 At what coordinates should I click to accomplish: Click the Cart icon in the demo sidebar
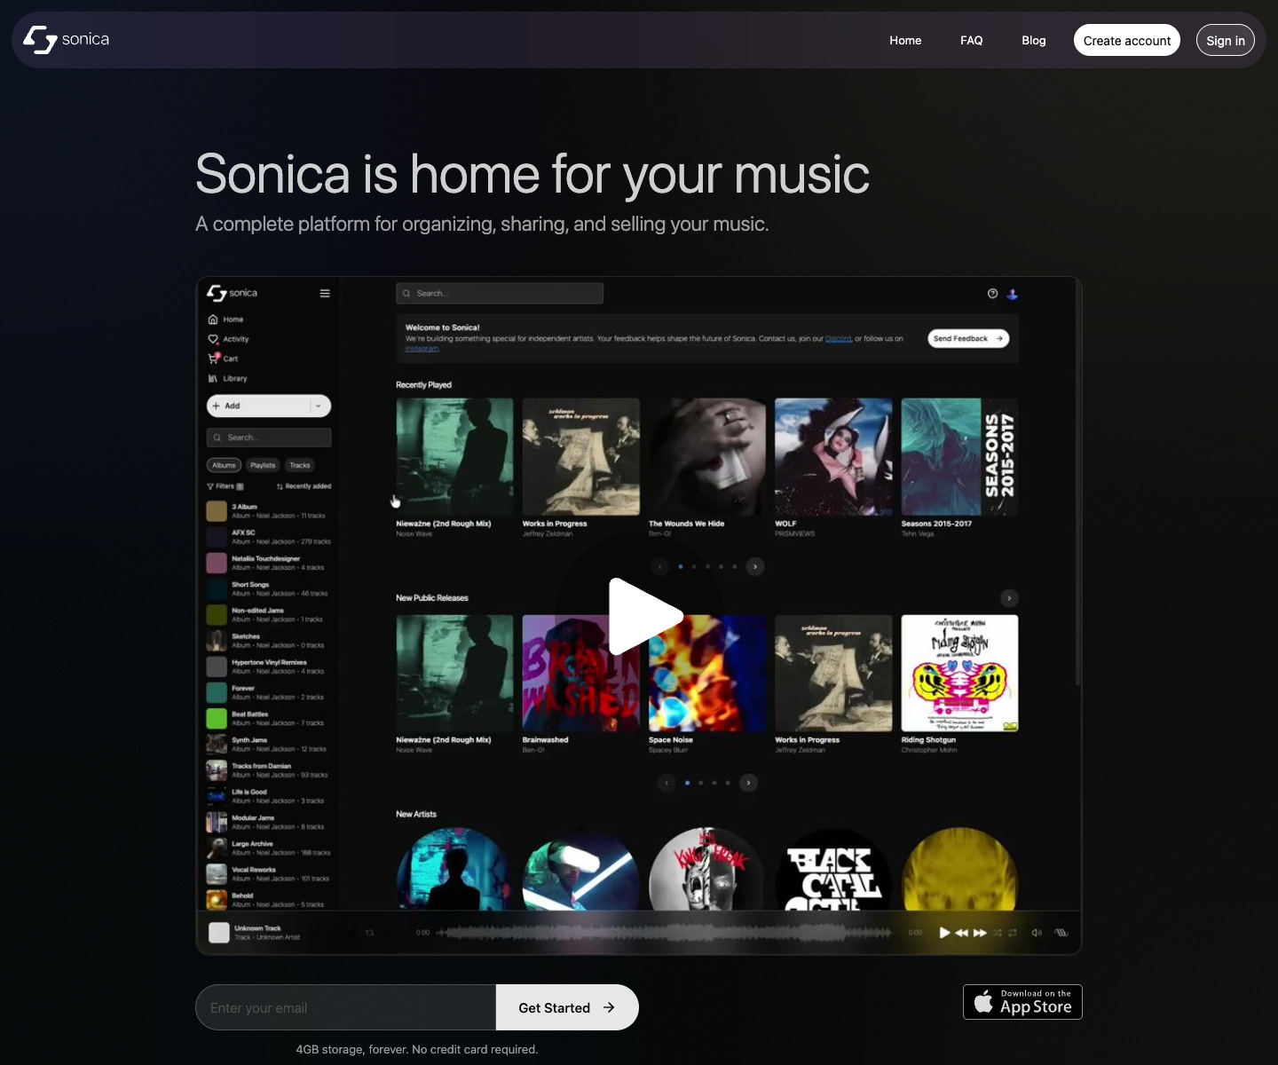pyautogui.click(x=213, y=359)
